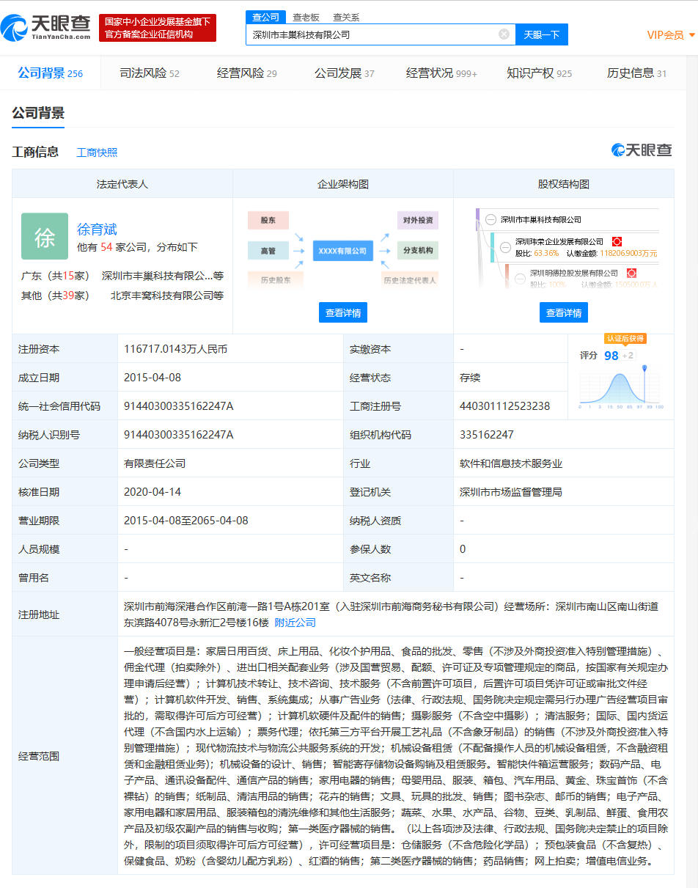Collapse the 深圳市丰巢科技有限公司 equity node

490,219
